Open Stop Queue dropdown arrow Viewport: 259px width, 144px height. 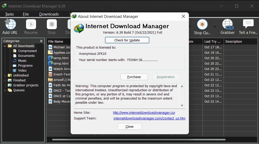215,27
